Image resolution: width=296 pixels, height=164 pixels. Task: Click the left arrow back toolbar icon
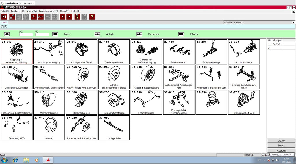coord(62,17)
